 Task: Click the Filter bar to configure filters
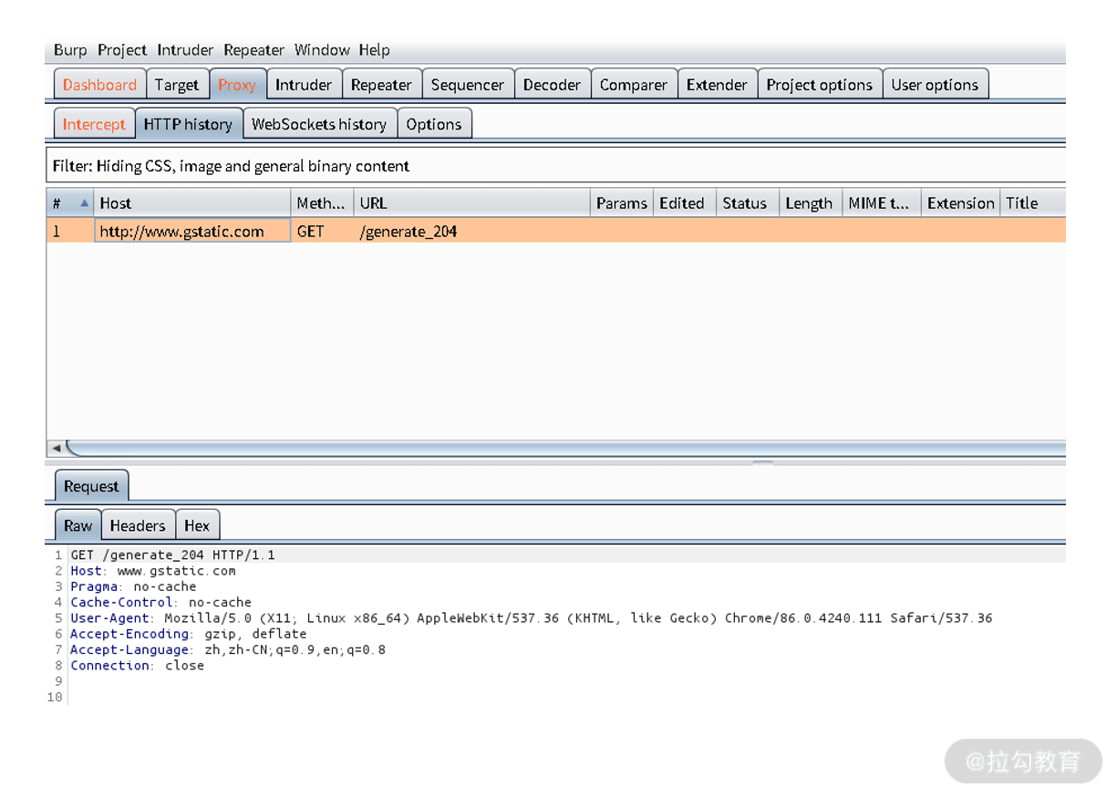(x=555, y=166)
